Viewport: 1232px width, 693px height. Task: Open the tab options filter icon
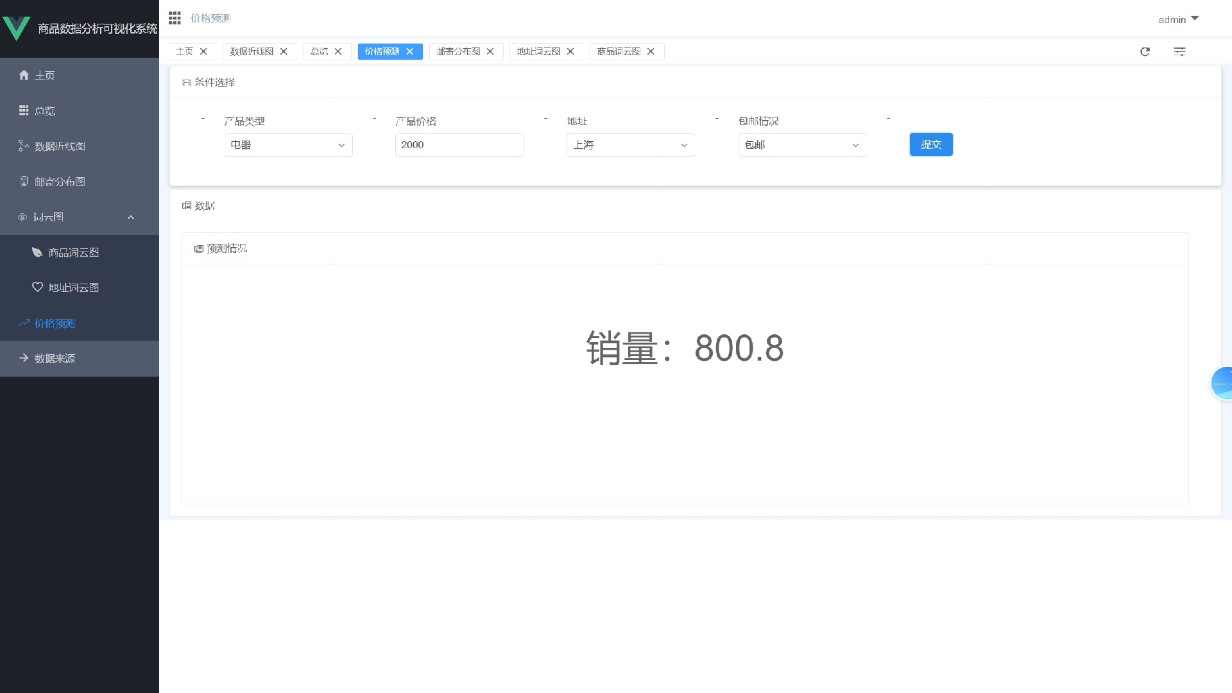pos(1179,51)
